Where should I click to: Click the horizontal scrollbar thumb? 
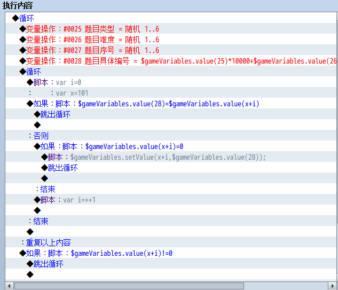[129, 286]
